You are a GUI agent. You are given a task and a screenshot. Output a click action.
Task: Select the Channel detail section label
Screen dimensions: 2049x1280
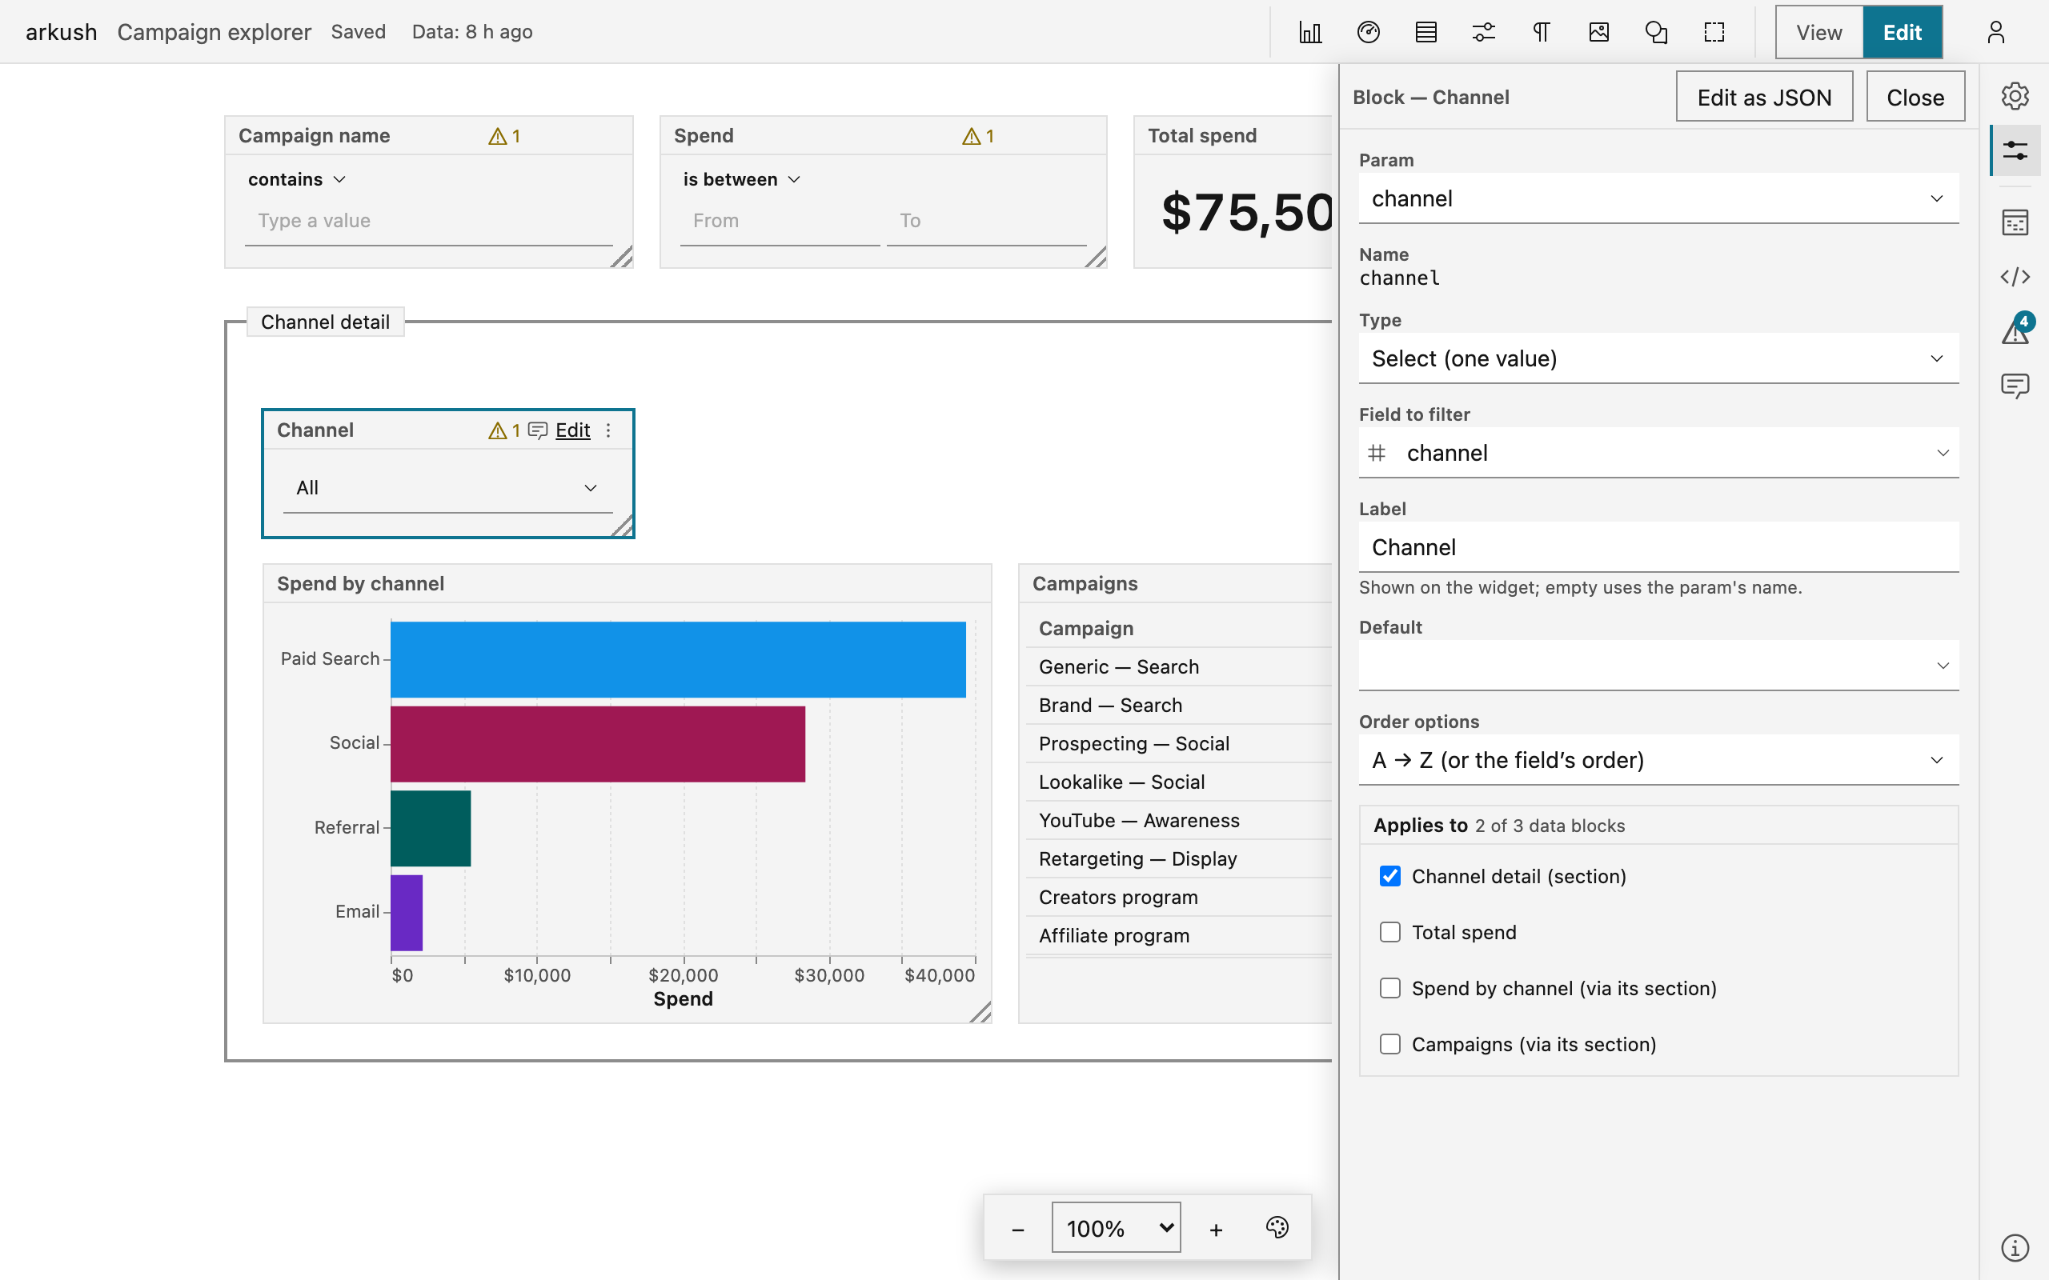point(325,322)
